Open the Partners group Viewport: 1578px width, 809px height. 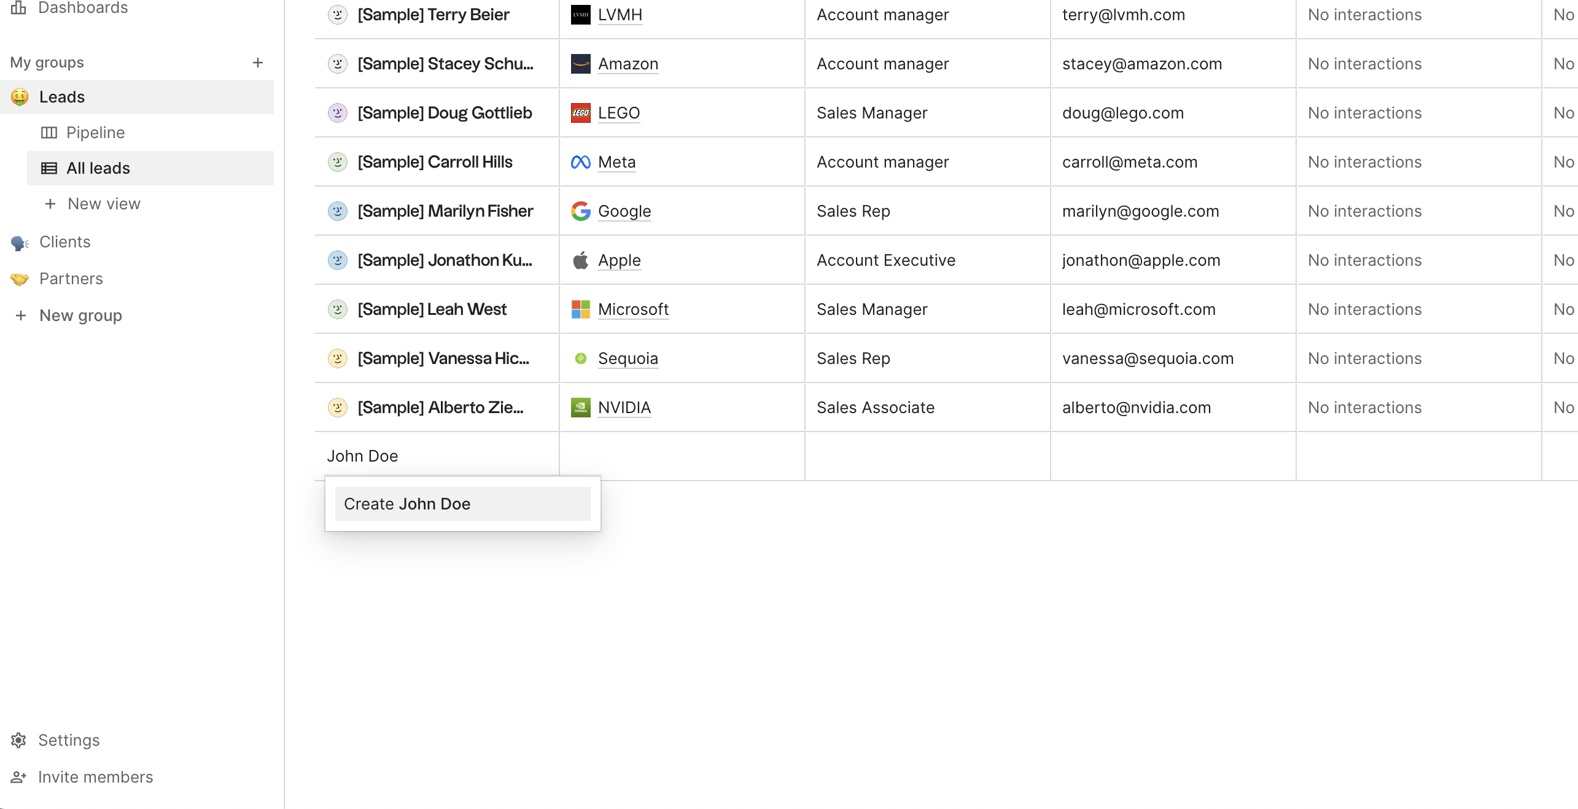71,279
